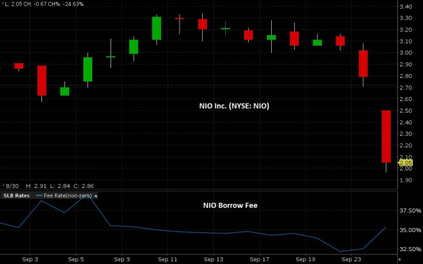Click the 3.40 price axis label
423x264 pixels.
[x=405, y=7]
